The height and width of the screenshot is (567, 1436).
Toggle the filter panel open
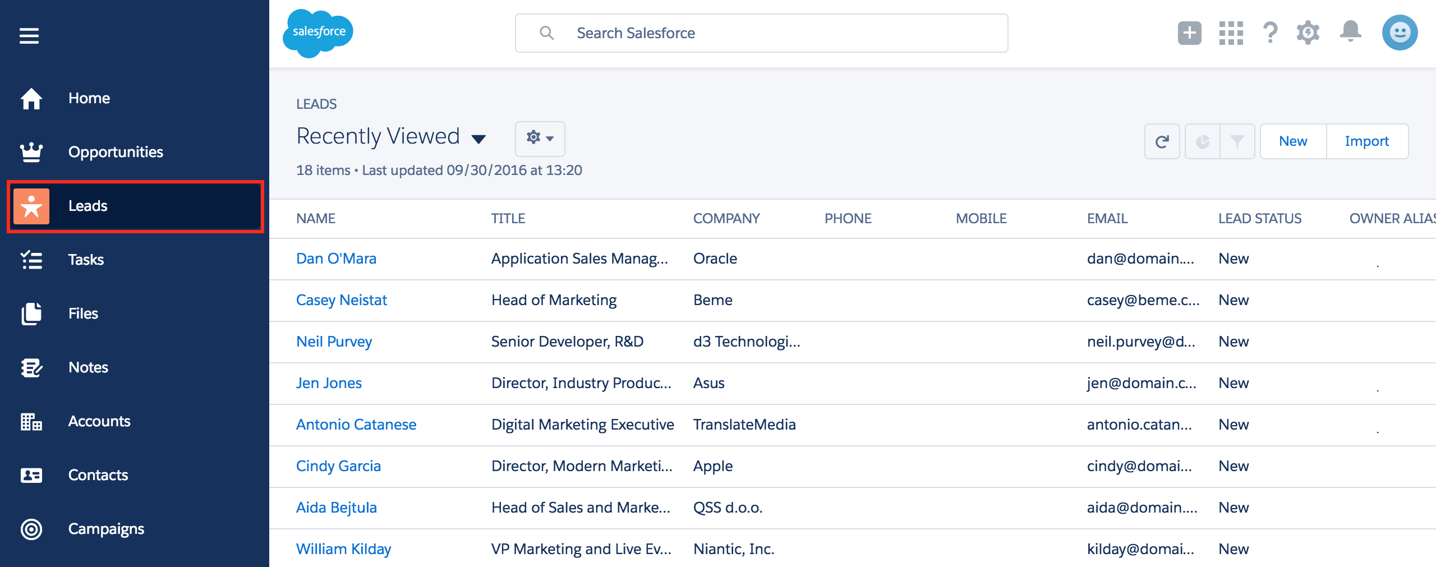tap(1239, 141)
